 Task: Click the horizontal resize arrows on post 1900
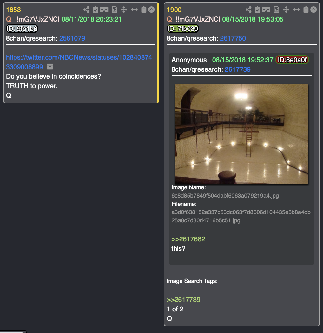point(296,10)
